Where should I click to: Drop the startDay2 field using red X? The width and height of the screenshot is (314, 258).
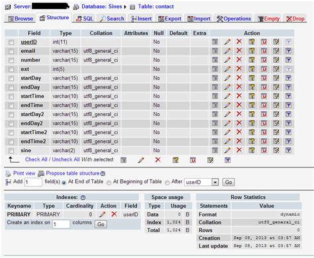[x=239, y=114]
